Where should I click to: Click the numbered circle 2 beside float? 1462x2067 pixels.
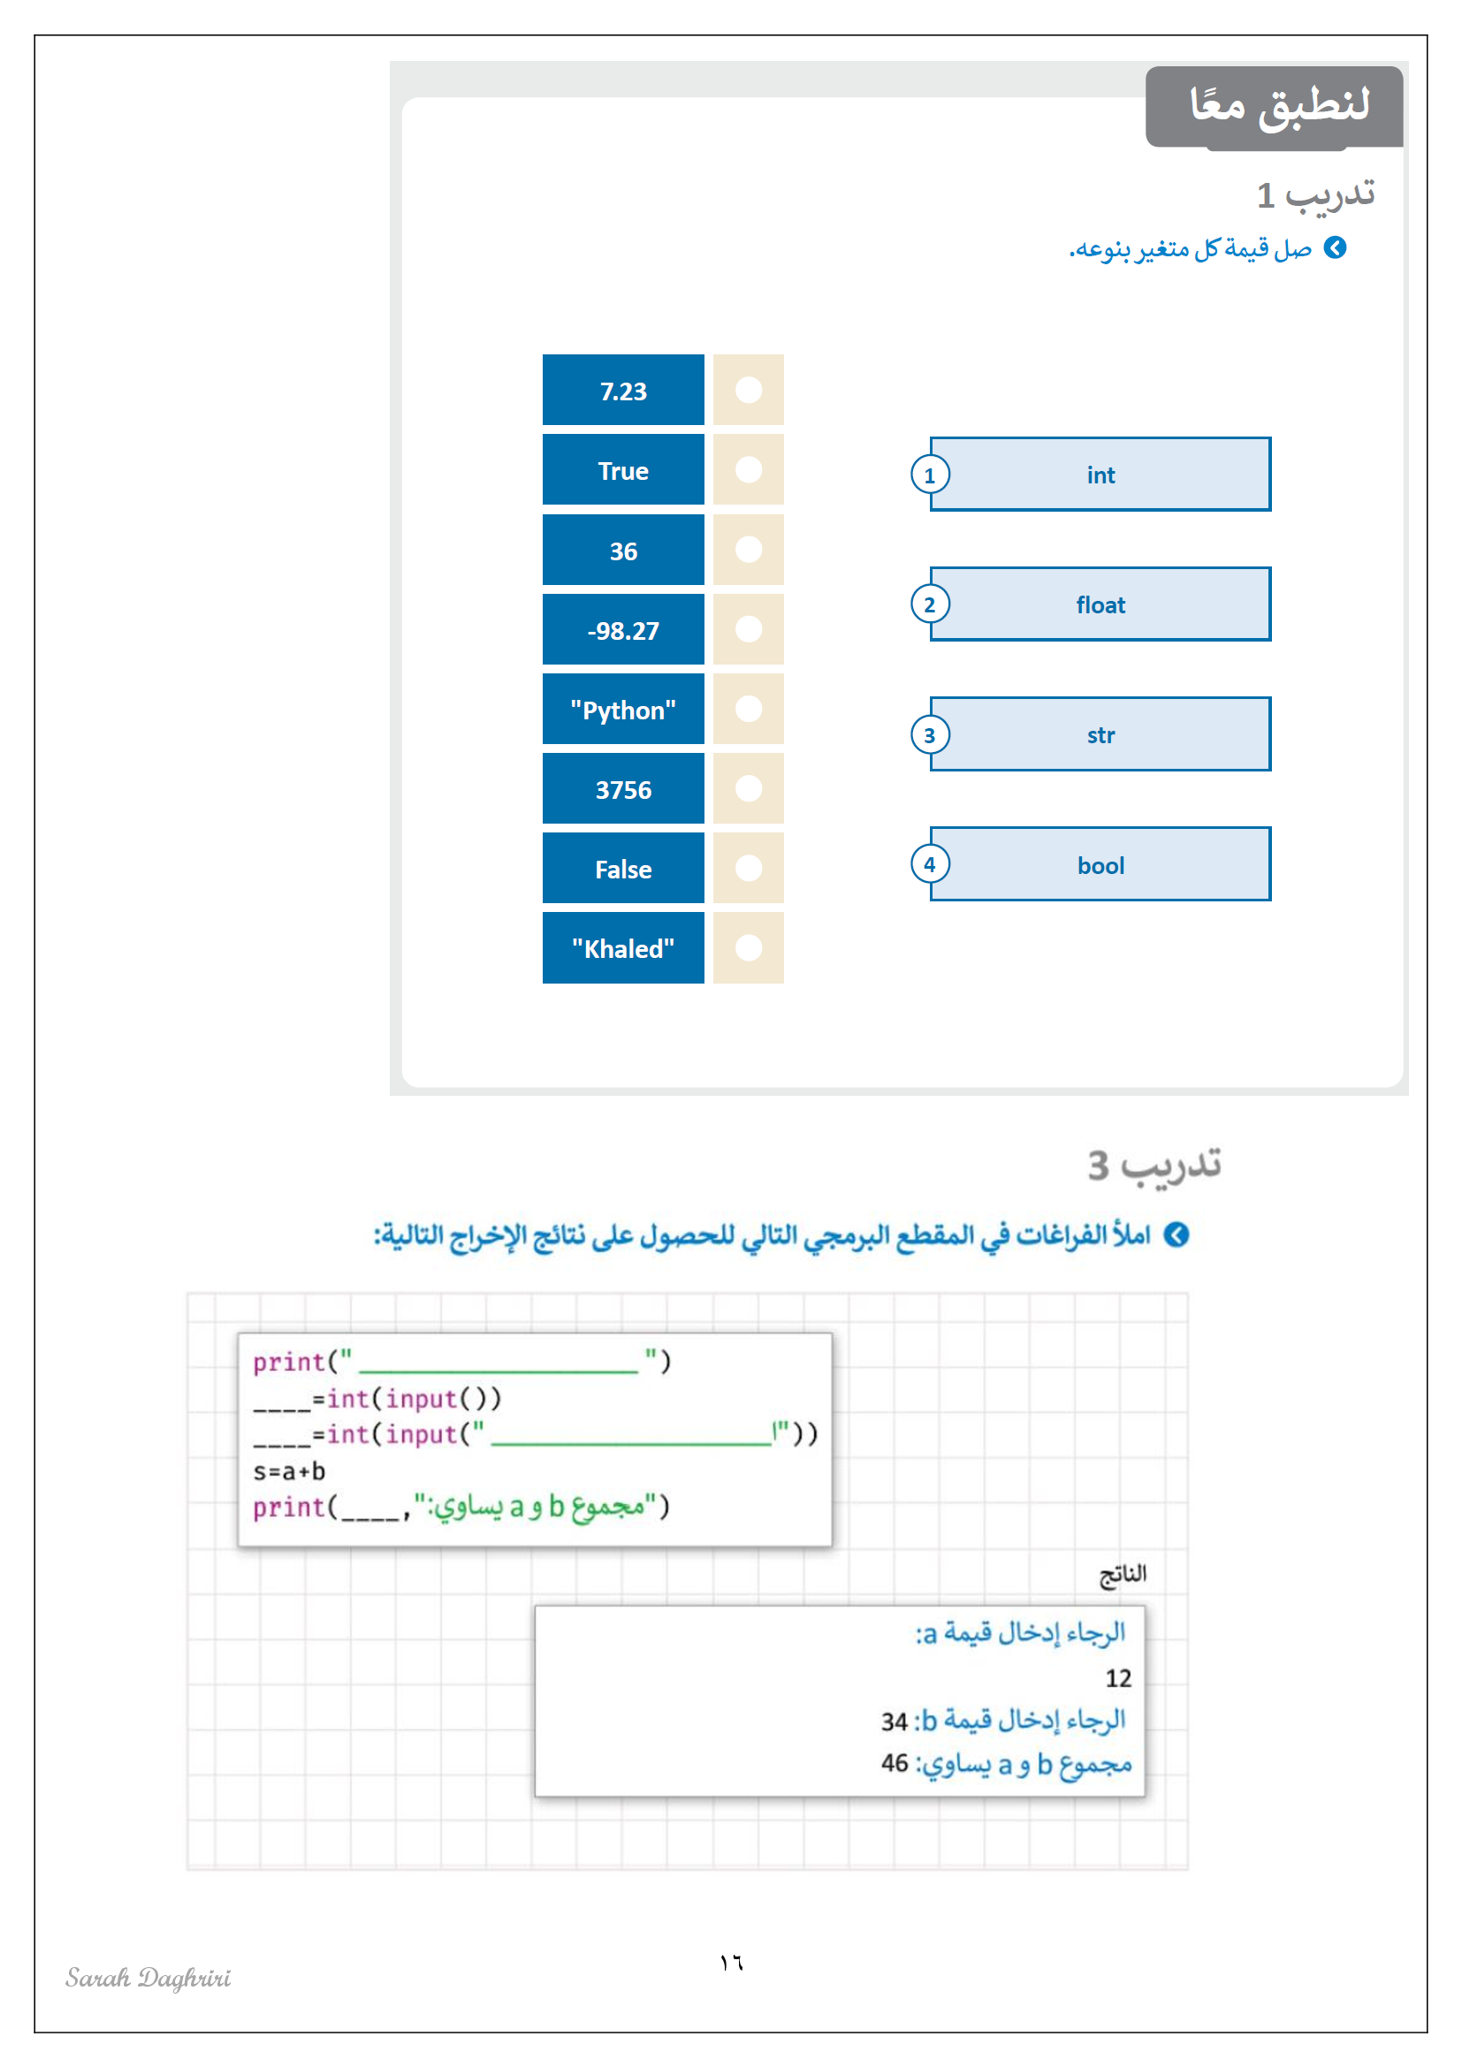click(929, 604)
